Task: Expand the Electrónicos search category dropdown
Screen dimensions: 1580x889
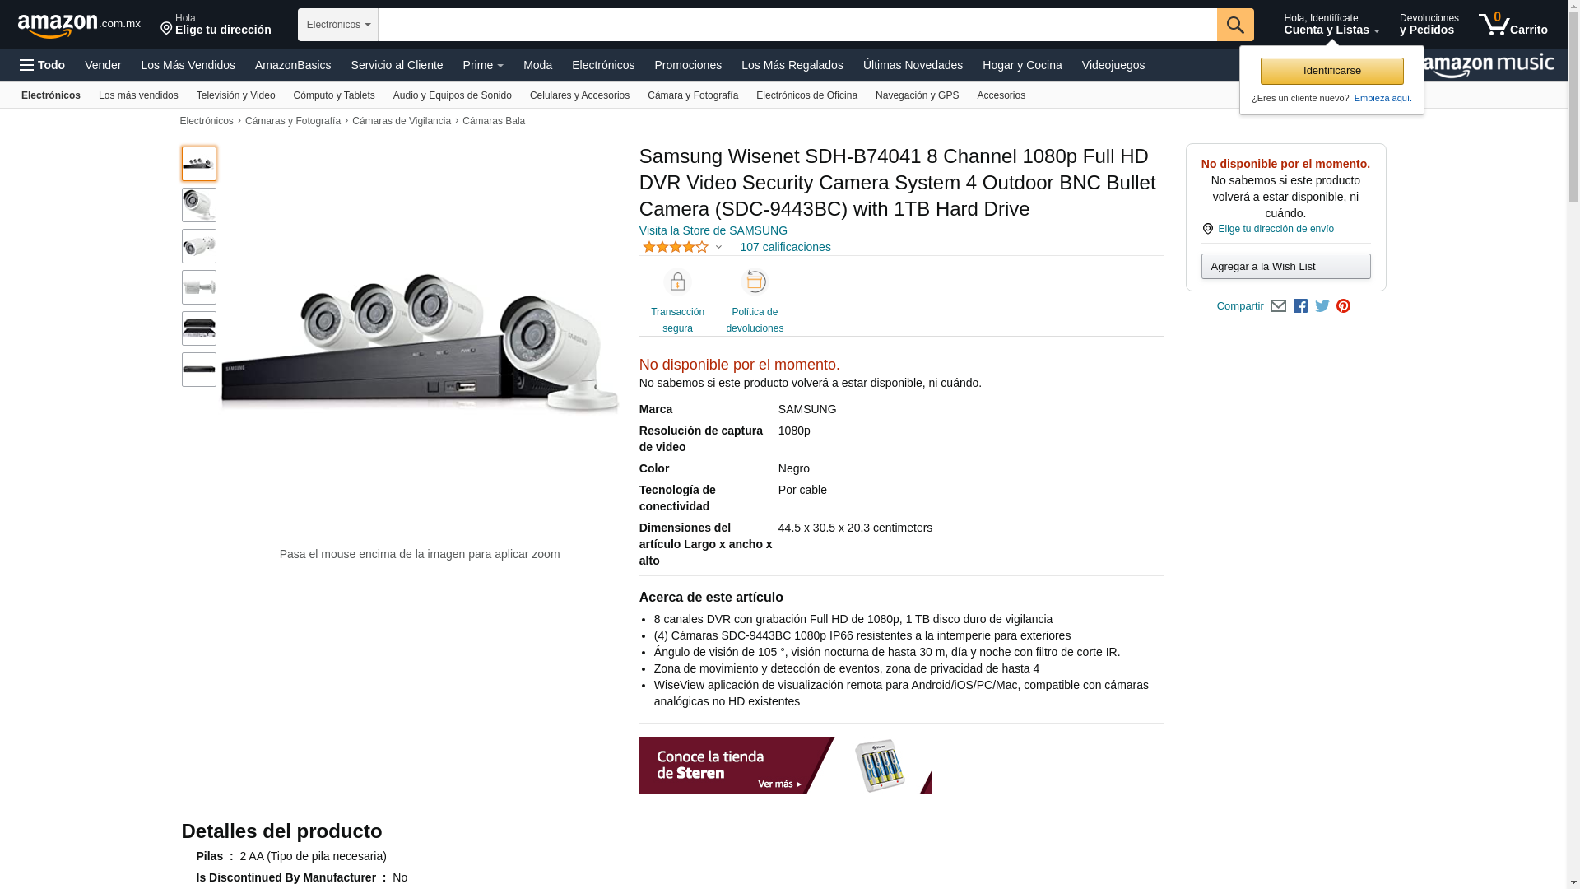Action: coord(338,25)
